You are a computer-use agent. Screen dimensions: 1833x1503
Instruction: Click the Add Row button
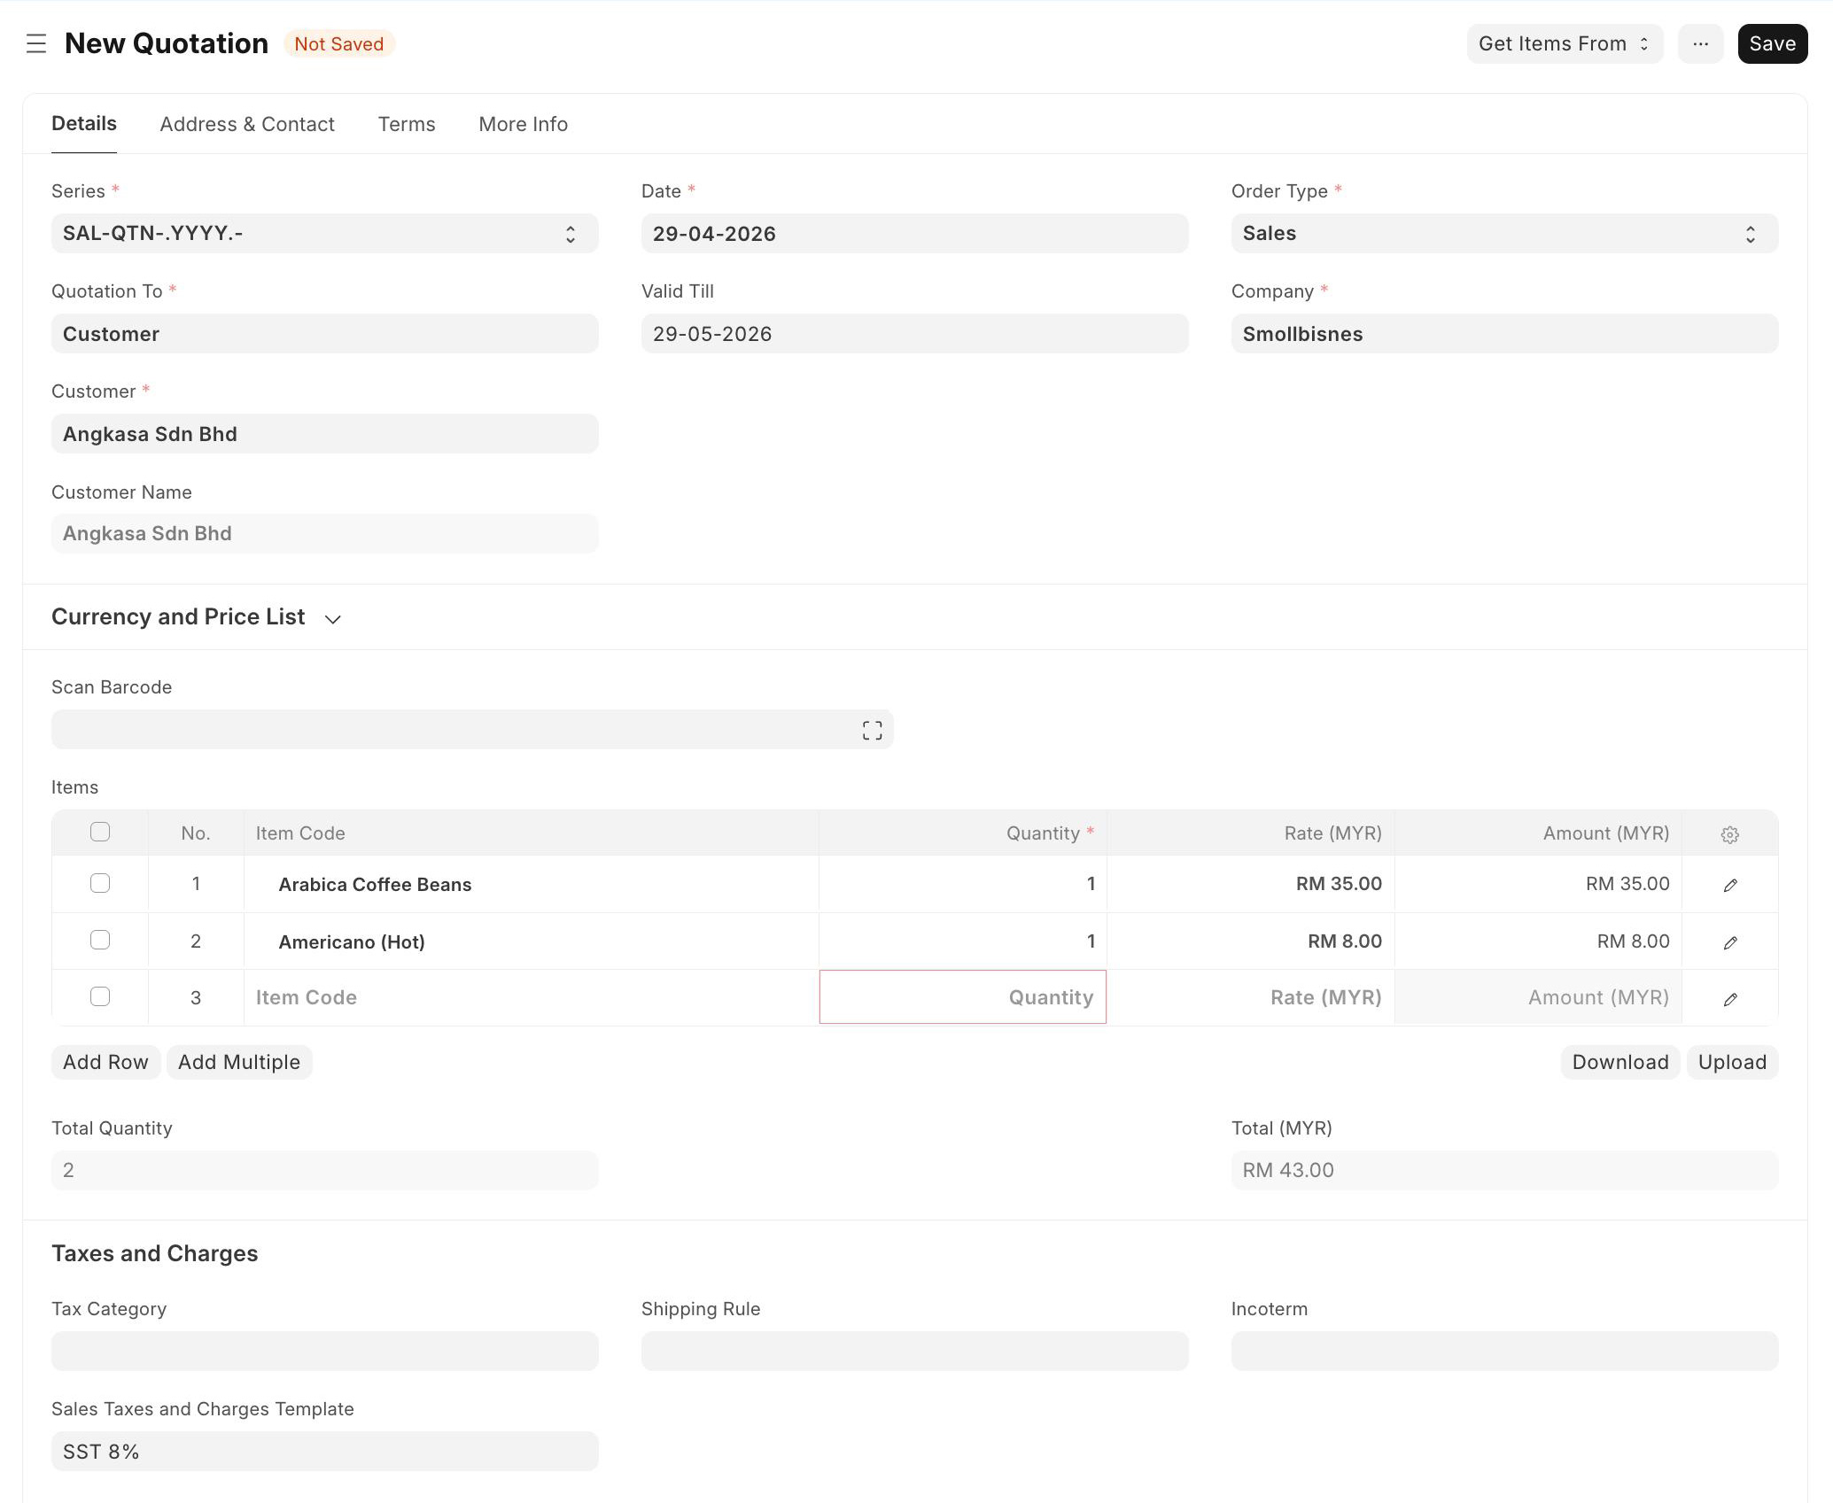(105, 1062)
